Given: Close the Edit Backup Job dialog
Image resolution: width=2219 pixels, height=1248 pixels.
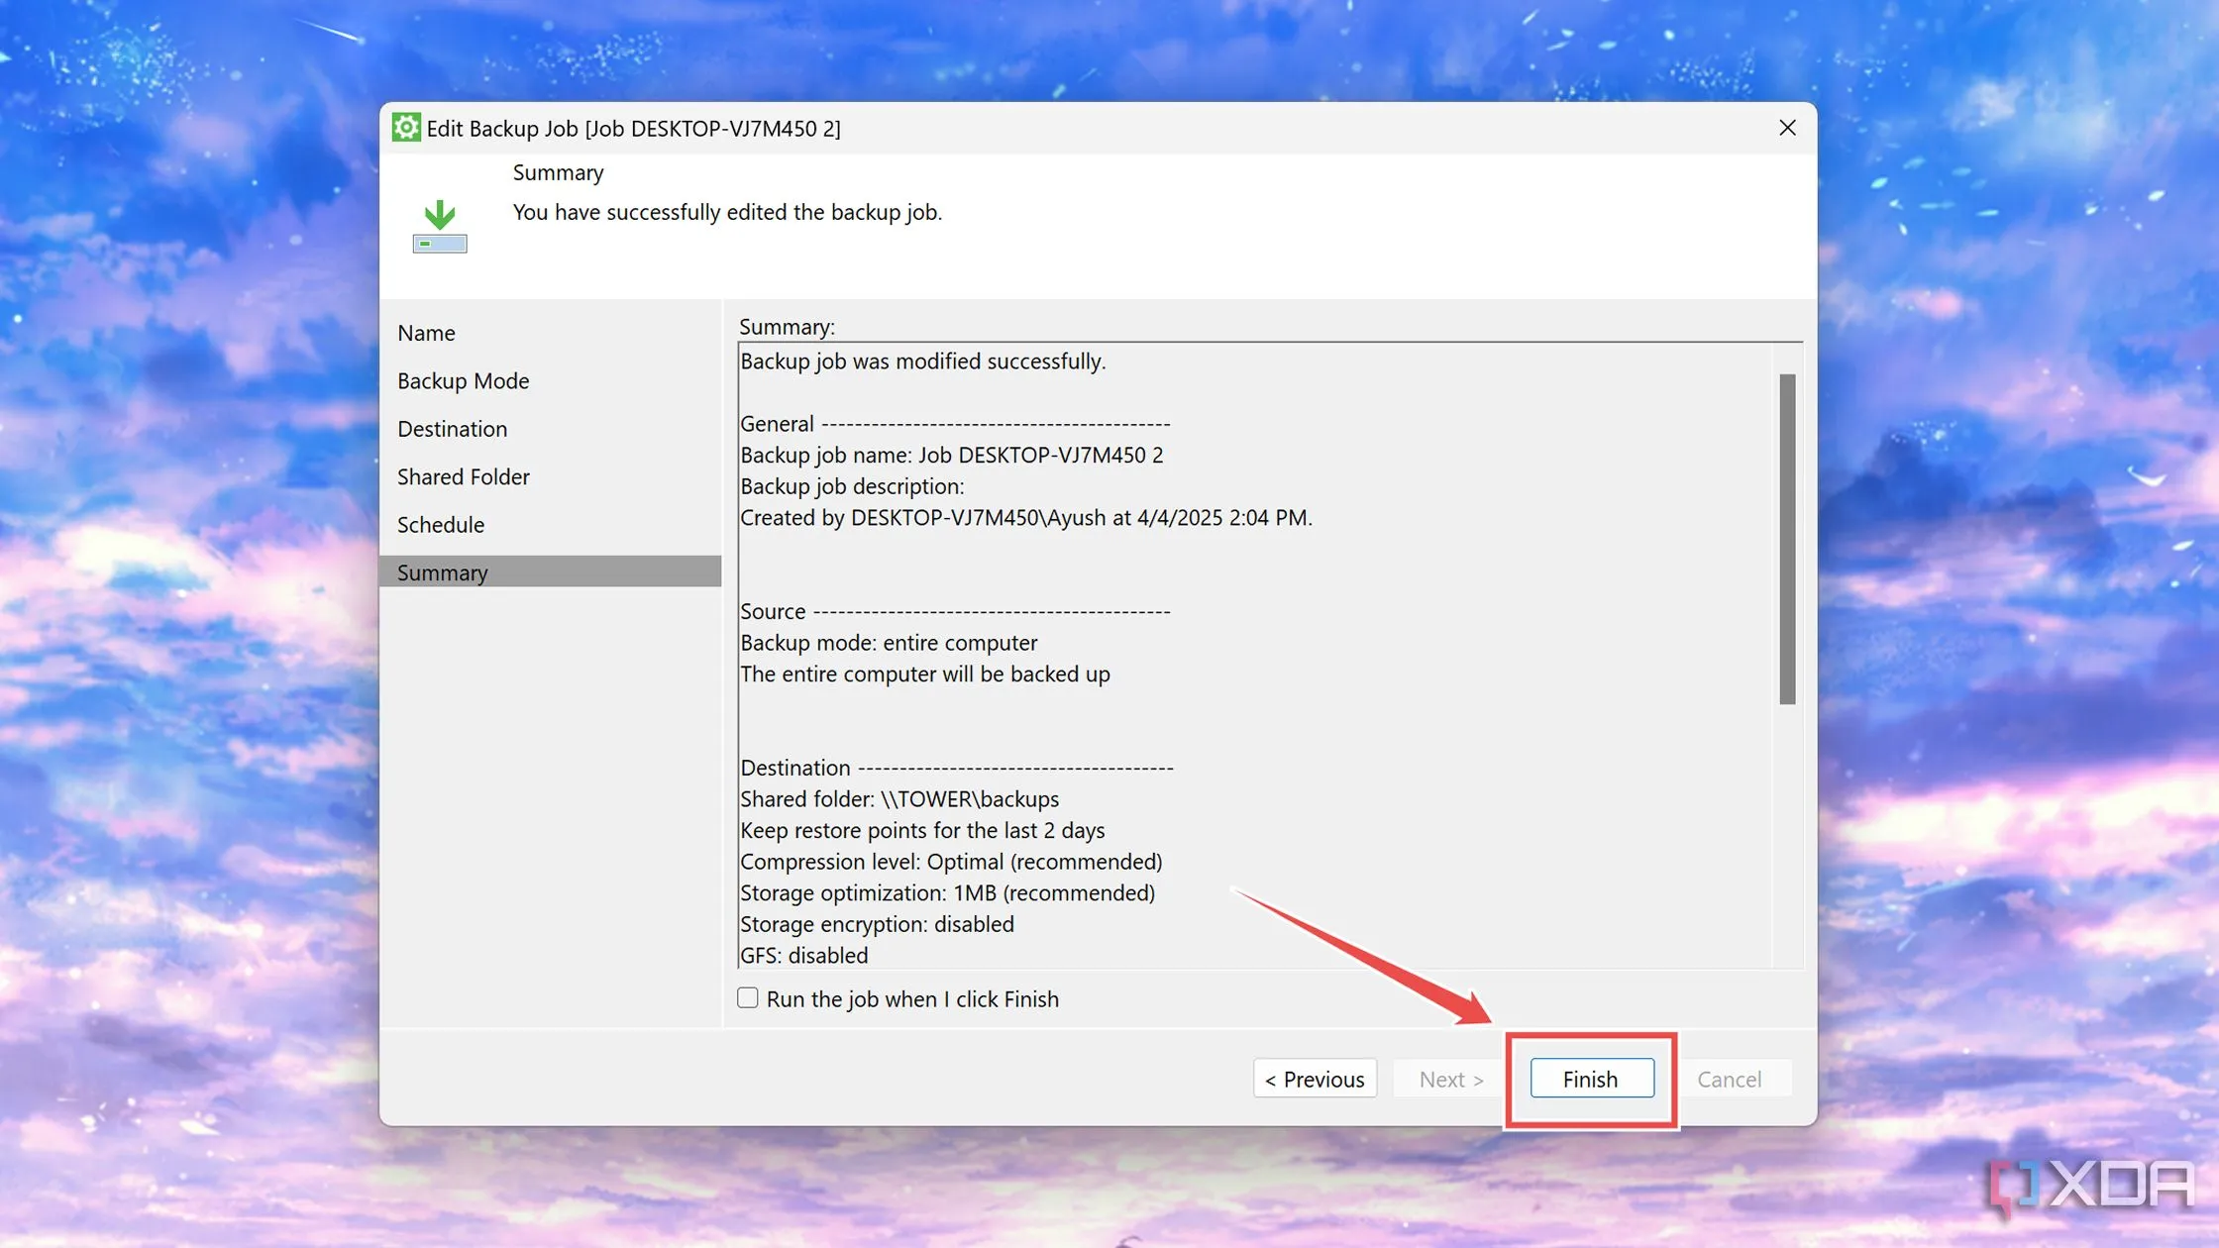Looking at the screenshot, I should point(1787,128).
